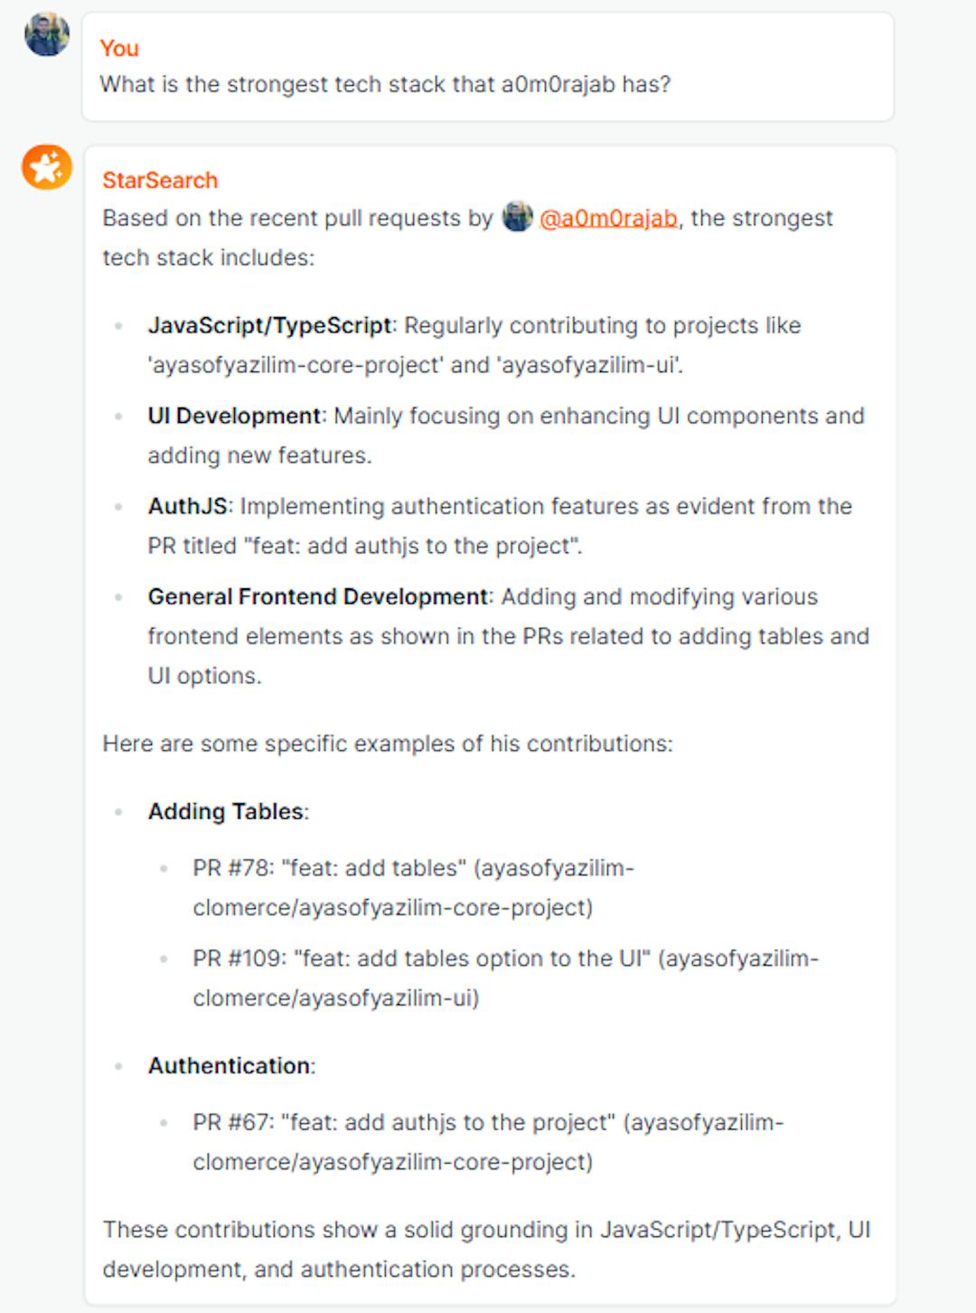
Task: Click "Here are some specific examples" line
Action: pos(388,744)
